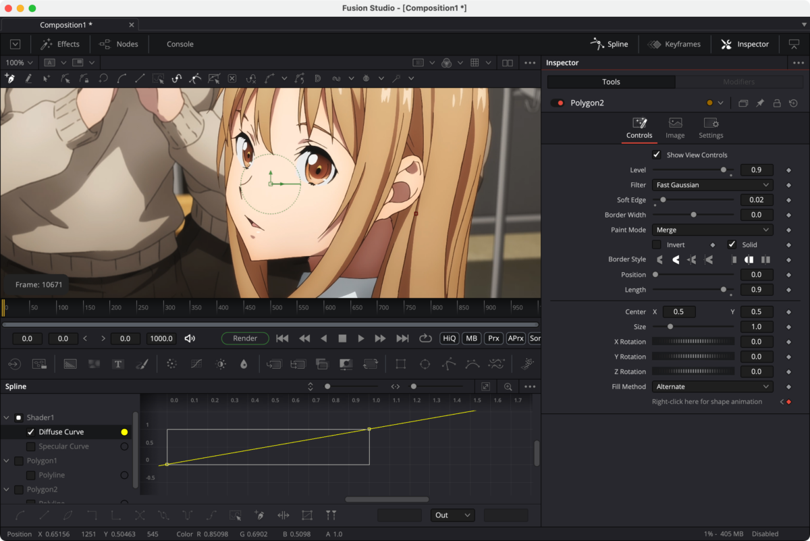Image resolution: width=810 pixels, height=541 pixels.
Task: Open the Filter Fast Gaussian dropdown
Action: tap(712, 185)
